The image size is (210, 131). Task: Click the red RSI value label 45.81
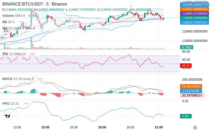[186, 66]
